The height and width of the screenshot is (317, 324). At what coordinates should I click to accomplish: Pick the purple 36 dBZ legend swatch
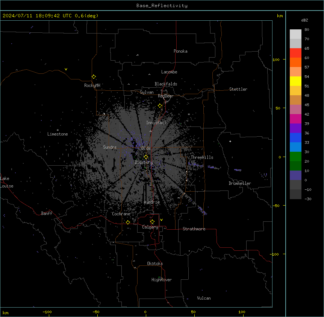[x=295, y=128]
